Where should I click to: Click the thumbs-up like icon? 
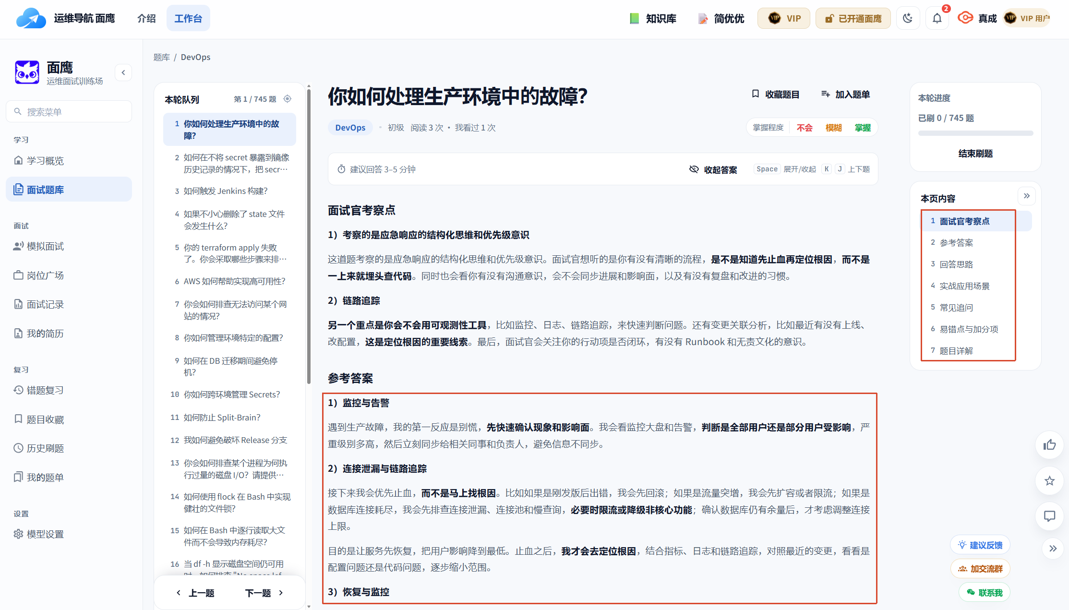coord(1050,445)
